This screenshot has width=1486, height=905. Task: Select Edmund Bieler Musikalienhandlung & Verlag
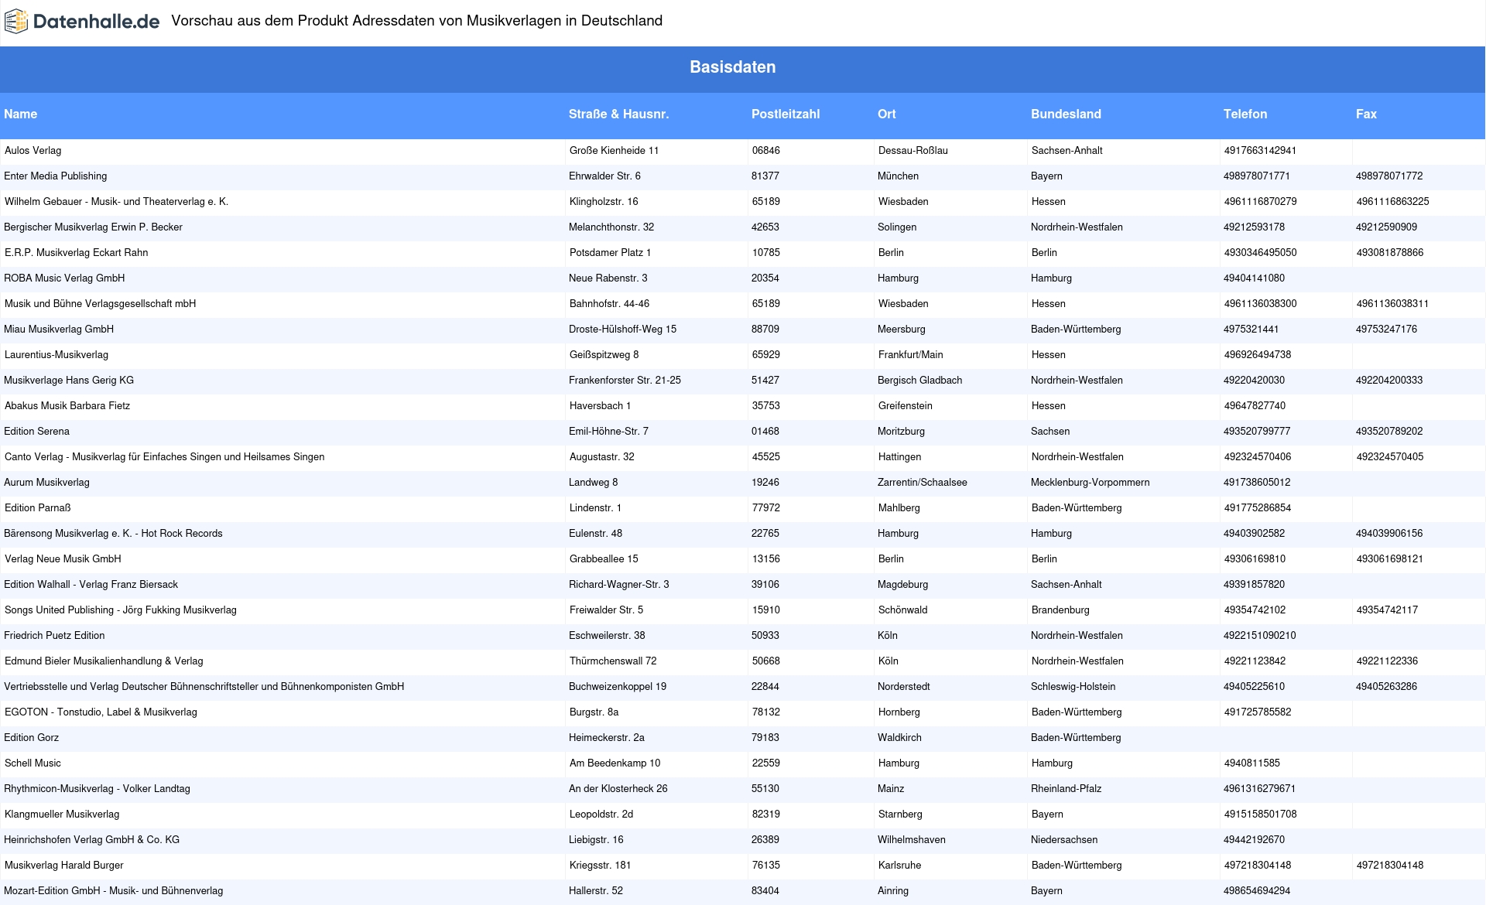(104, 661)
